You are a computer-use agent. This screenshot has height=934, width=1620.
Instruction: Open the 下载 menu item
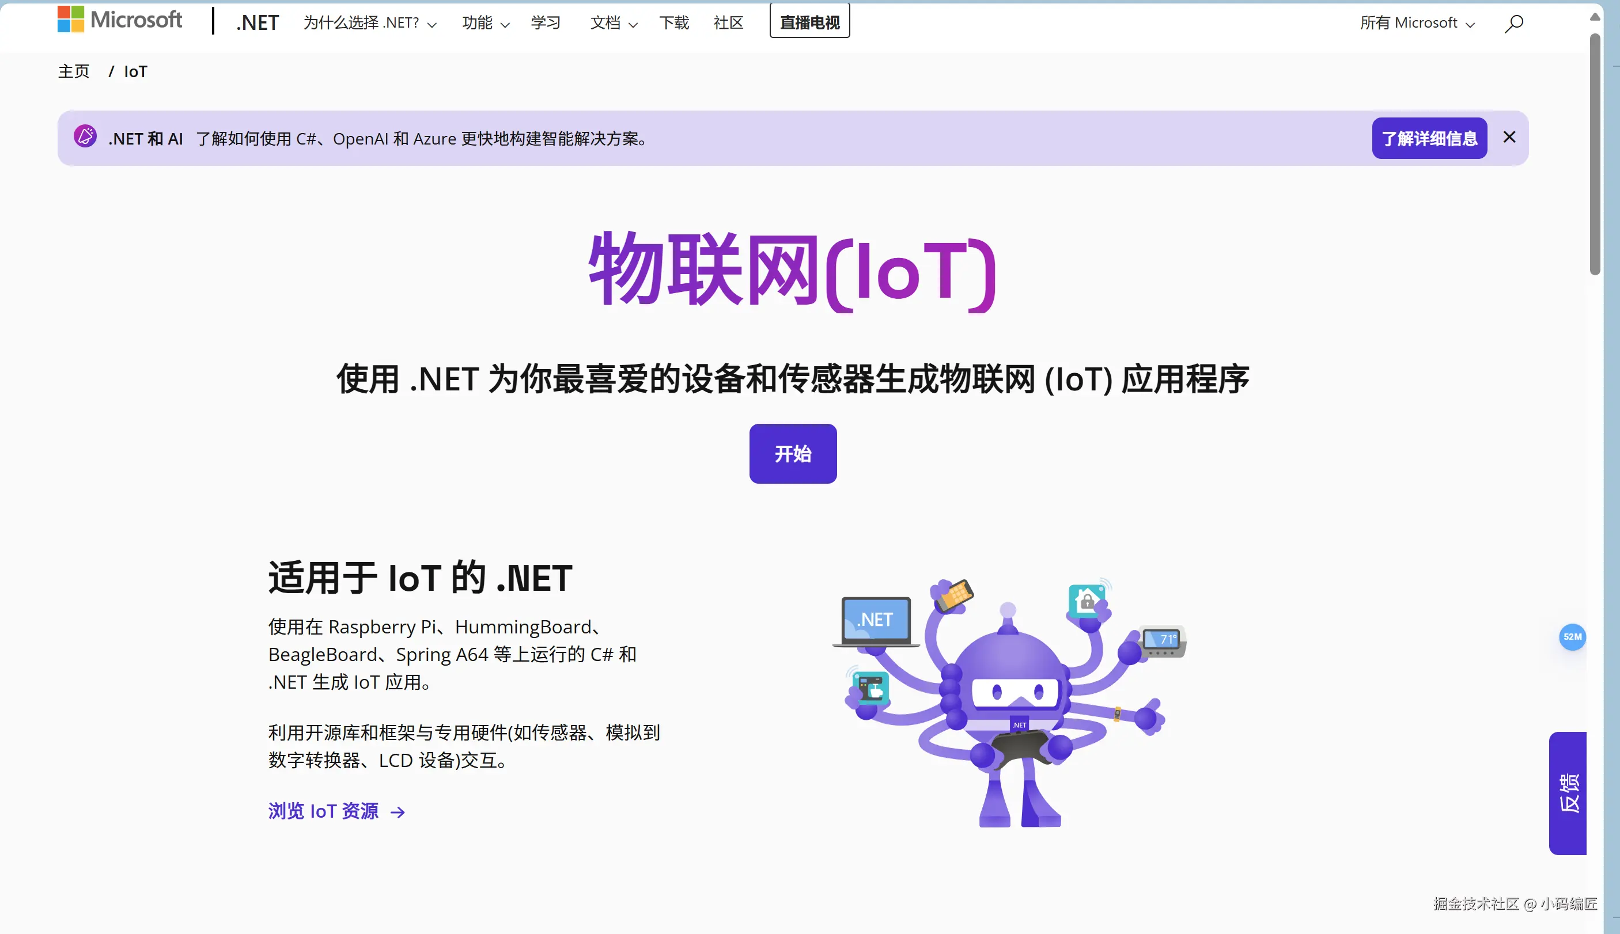[673, 23]
